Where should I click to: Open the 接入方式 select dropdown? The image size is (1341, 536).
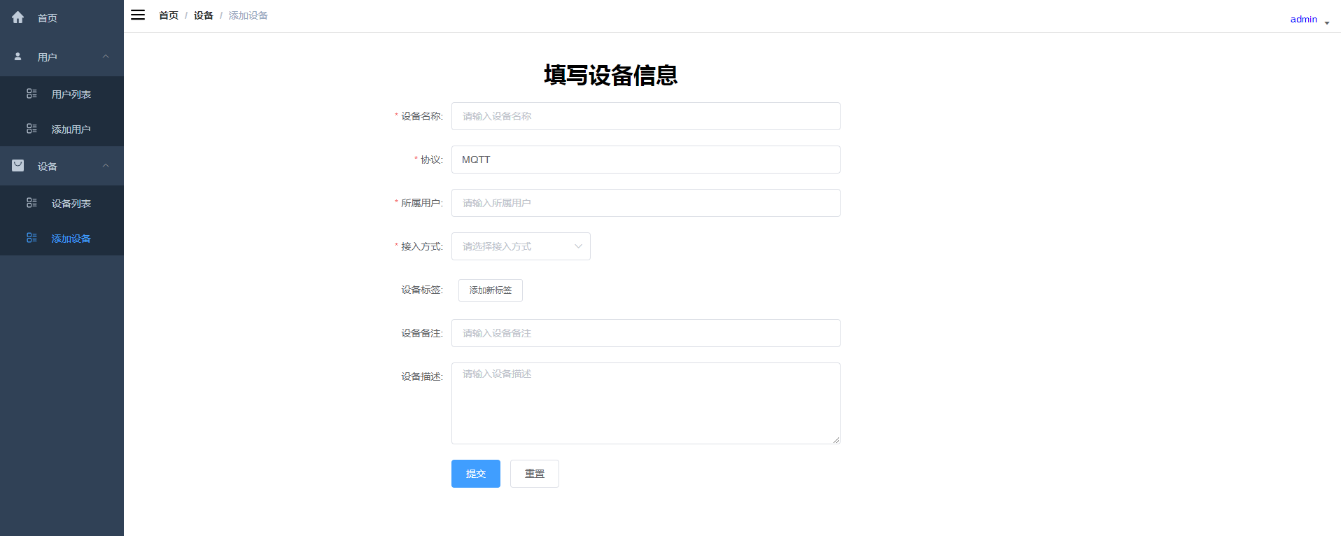(x=521, y=246)
